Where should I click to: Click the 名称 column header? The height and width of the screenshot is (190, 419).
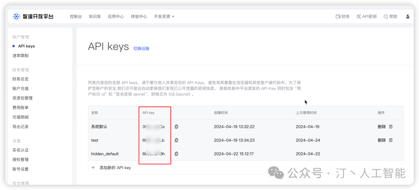pos(95,113)
